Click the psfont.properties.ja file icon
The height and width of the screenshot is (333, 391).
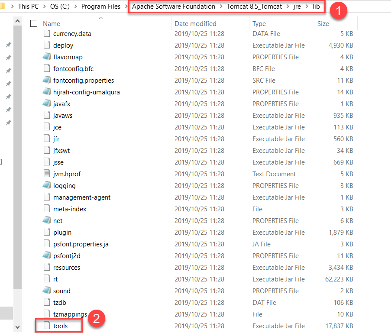(x=47, y=244)
